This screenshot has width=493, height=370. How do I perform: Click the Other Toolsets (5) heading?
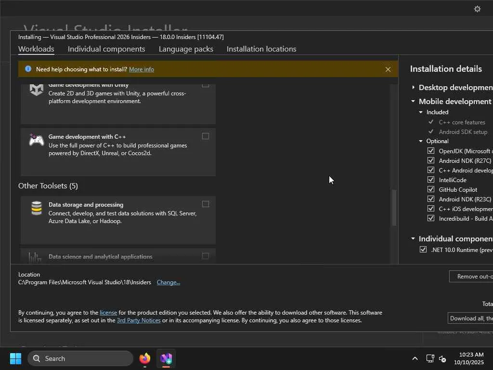(48, 186)
